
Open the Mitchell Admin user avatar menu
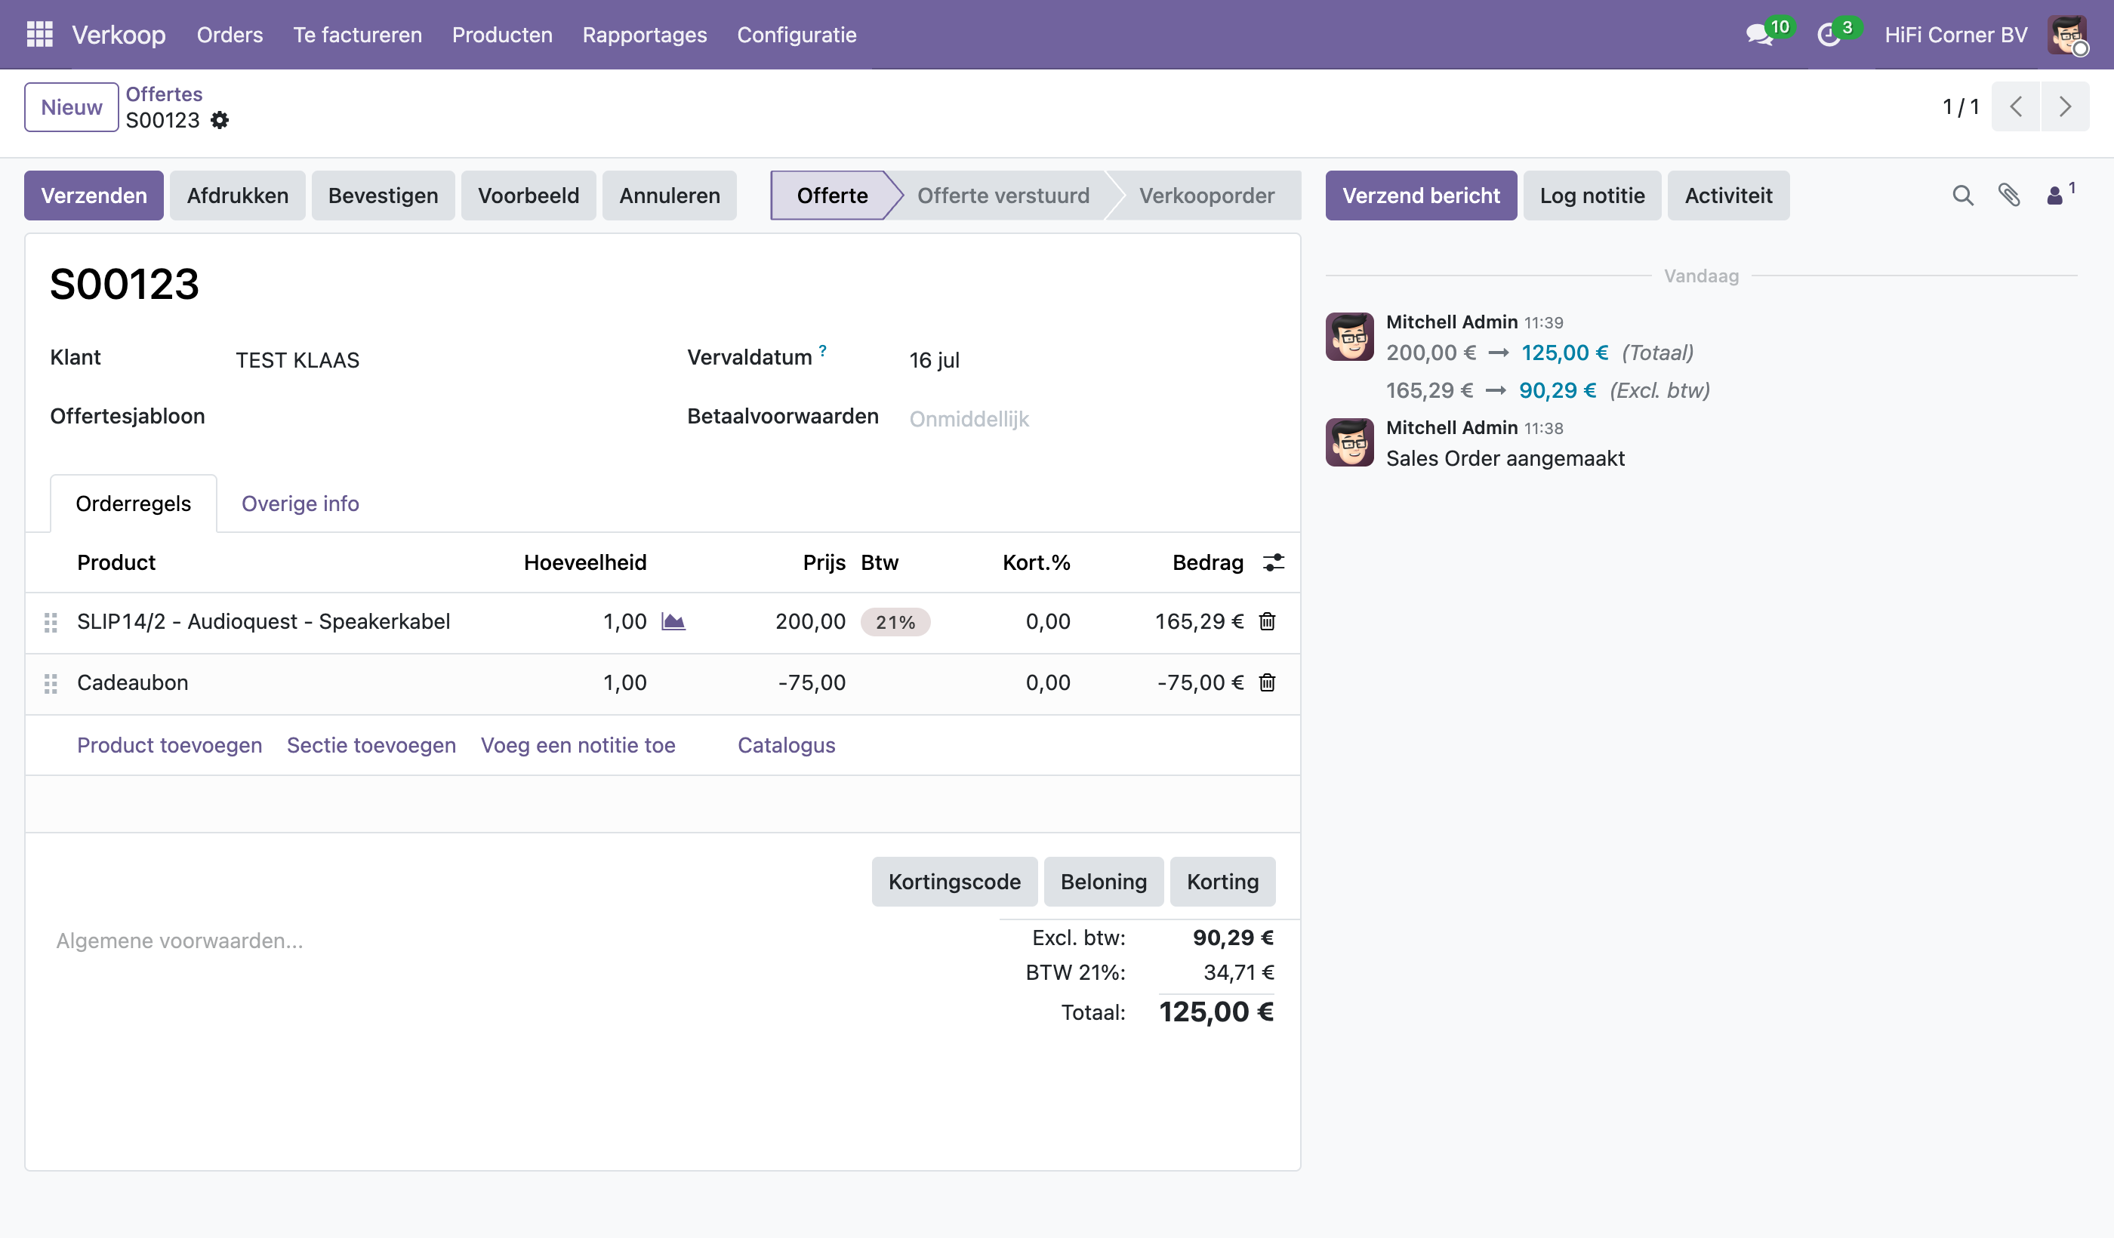click(2066, 35)
